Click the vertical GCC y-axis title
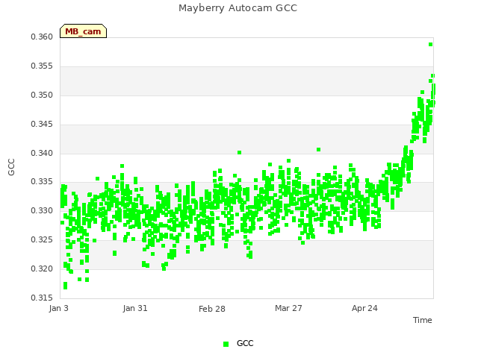The width and height of the screenshot is (478, 358). [x=11, y=167]
